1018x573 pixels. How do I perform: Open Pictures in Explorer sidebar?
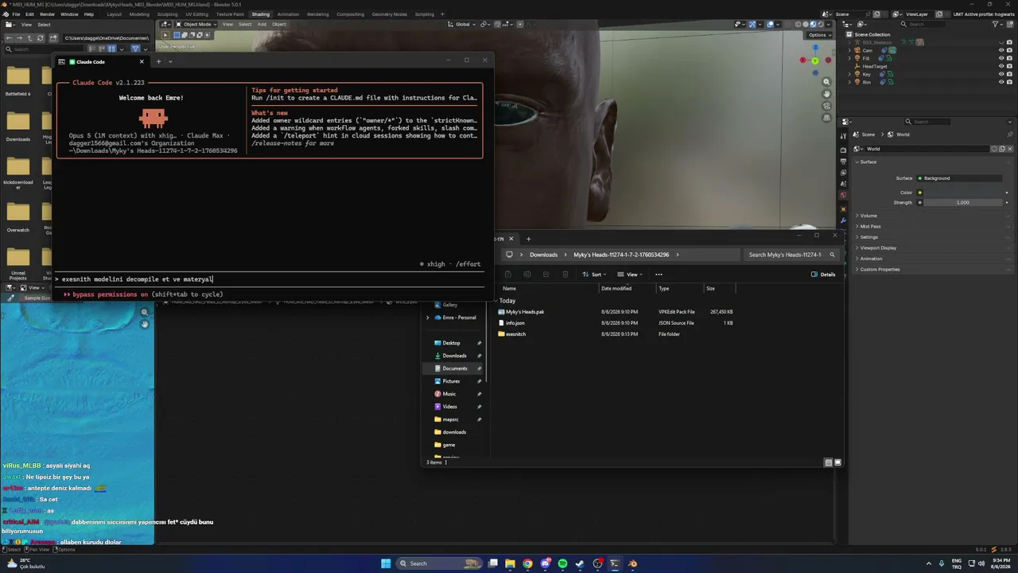coord(451,381)
